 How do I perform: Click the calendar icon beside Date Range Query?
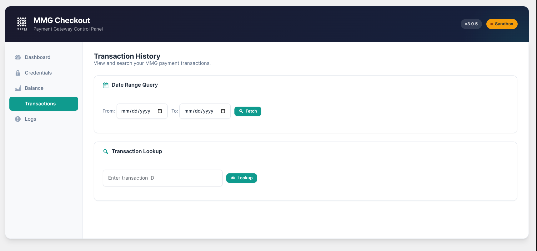point(106,85)
